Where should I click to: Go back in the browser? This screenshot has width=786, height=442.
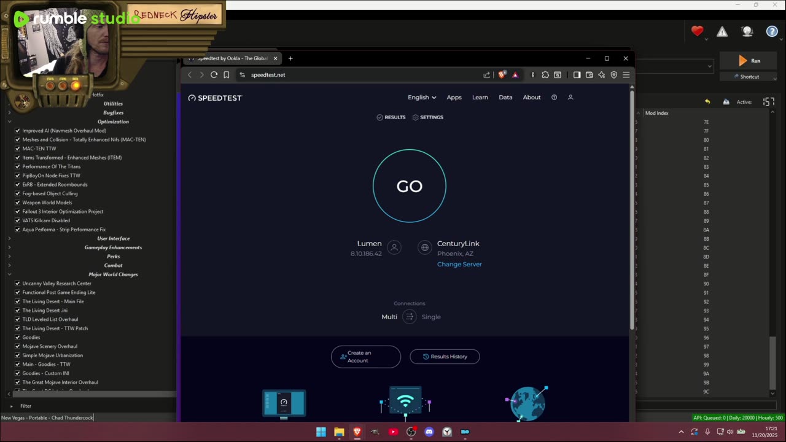tap(190, 75)
